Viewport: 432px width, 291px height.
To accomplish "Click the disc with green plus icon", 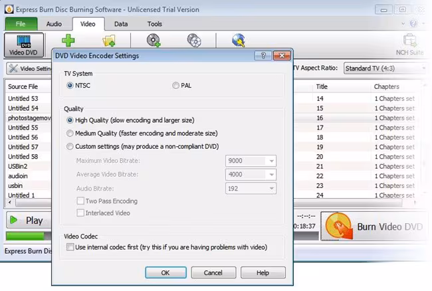I will coord(154,41).
